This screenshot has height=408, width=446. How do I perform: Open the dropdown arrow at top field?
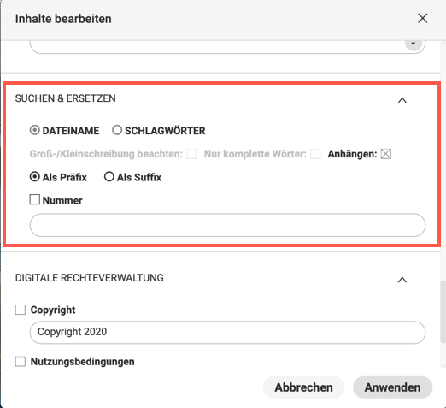pos(414,44)
